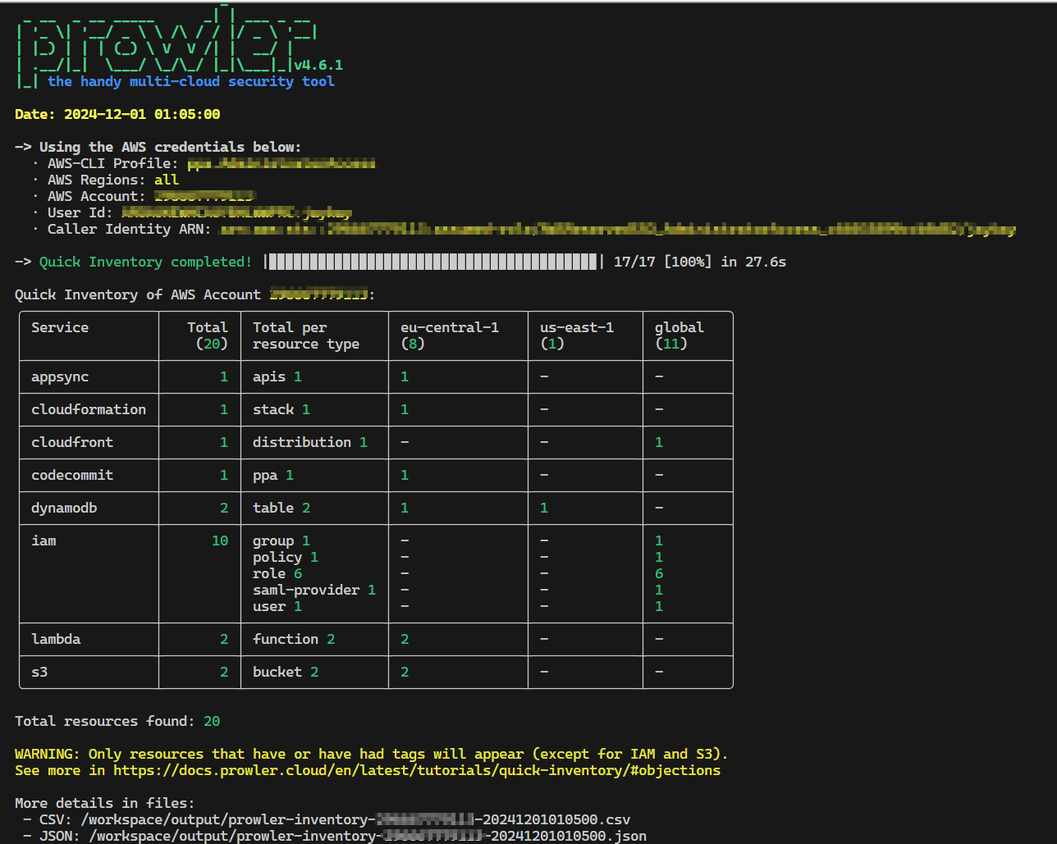
Task: Click the 'global' column header
Action: (x=679, y=327)
